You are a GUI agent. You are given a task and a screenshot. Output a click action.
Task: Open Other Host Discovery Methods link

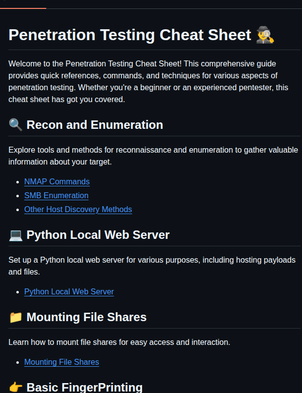(78, 210)
